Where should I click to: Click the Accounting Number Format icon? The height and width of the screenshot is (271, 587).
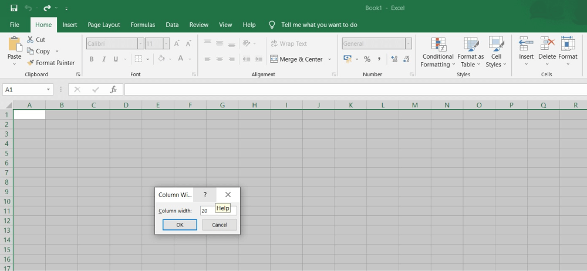tap(348, 59)
